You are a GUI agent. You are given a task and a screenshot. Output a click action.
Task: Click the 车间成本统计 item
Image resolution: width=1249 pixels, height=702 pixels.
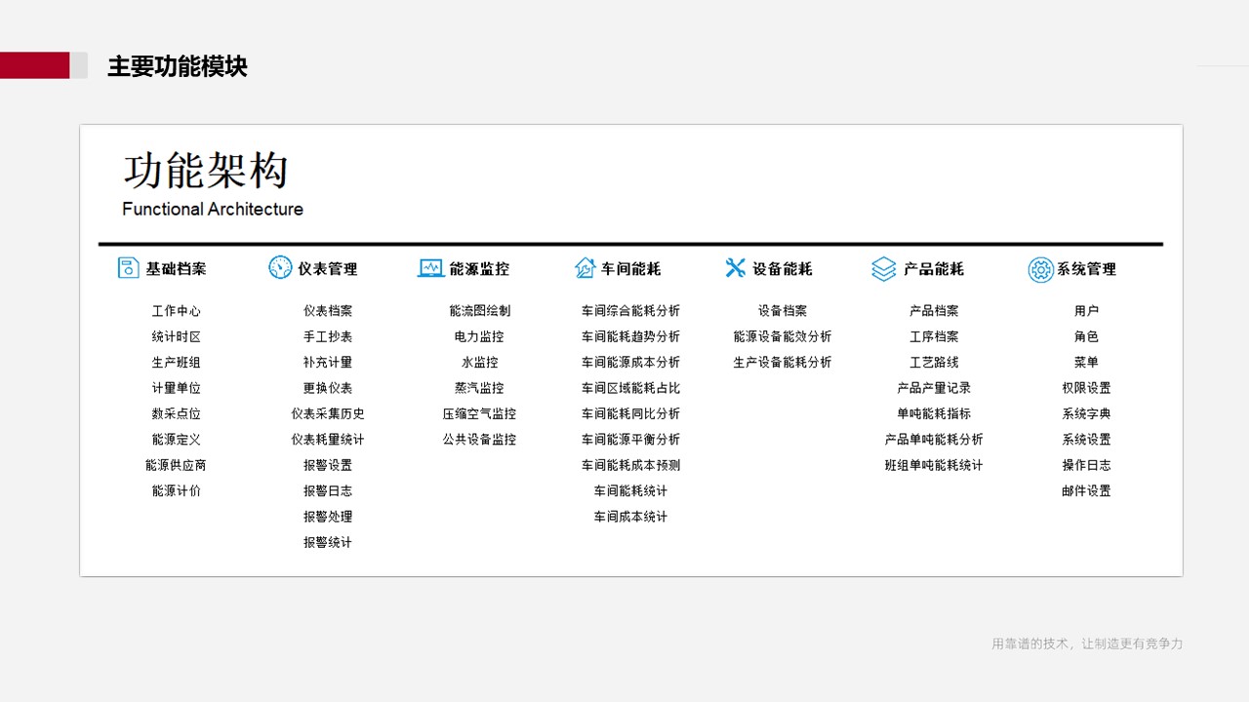[631, 517]
